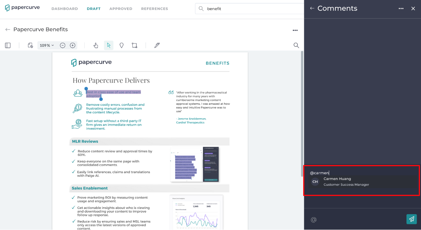Choose Carmen Huang from mention suggestions
Image resolution: width=421 pixels, height=230 pixels.
[x=362, y=182]
